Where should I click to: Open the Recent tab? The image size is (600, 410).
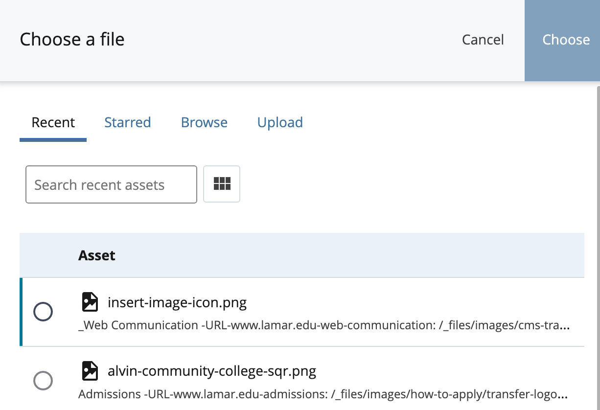tap(53, 122)
